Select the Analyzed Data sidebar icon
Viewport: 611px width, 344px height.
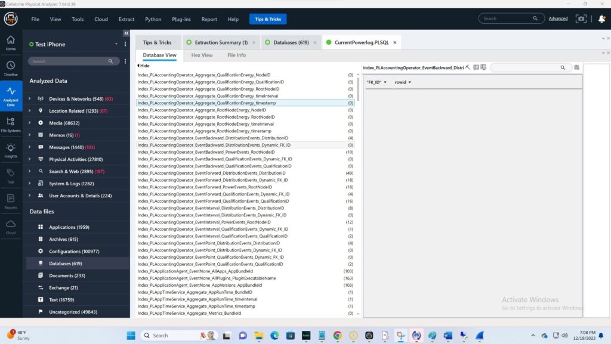pos(11,96)
